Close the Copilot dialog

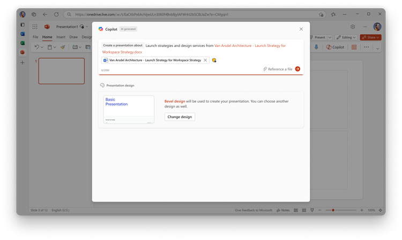click(301, 29)
